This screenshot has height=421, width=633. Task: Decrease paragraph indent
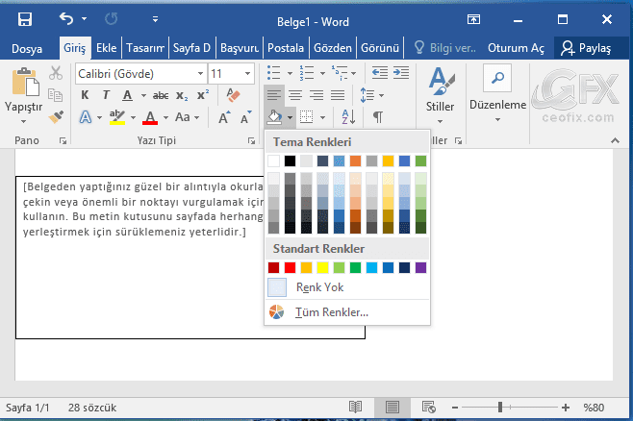click(x=379, y=73)
